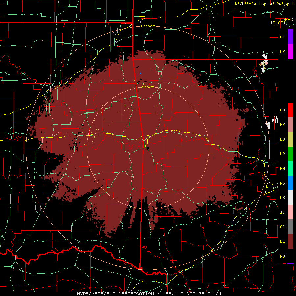Click the UK magenta legend swatch
296x296 pixels.
coord(290,52)
